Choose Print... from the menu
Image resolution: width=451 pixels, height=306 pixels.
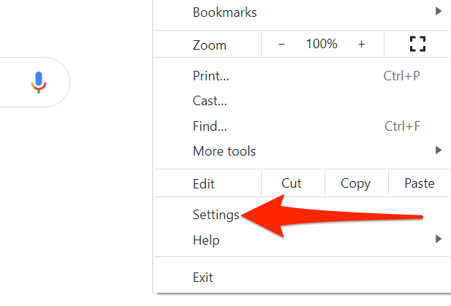(211, 75)
